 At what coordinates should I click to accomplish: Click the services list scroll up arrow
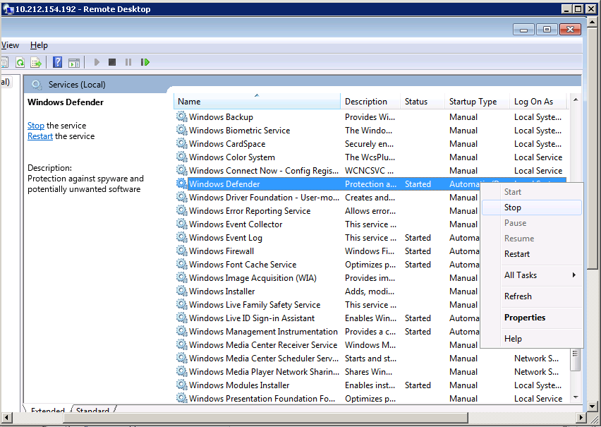coord(576,100)
